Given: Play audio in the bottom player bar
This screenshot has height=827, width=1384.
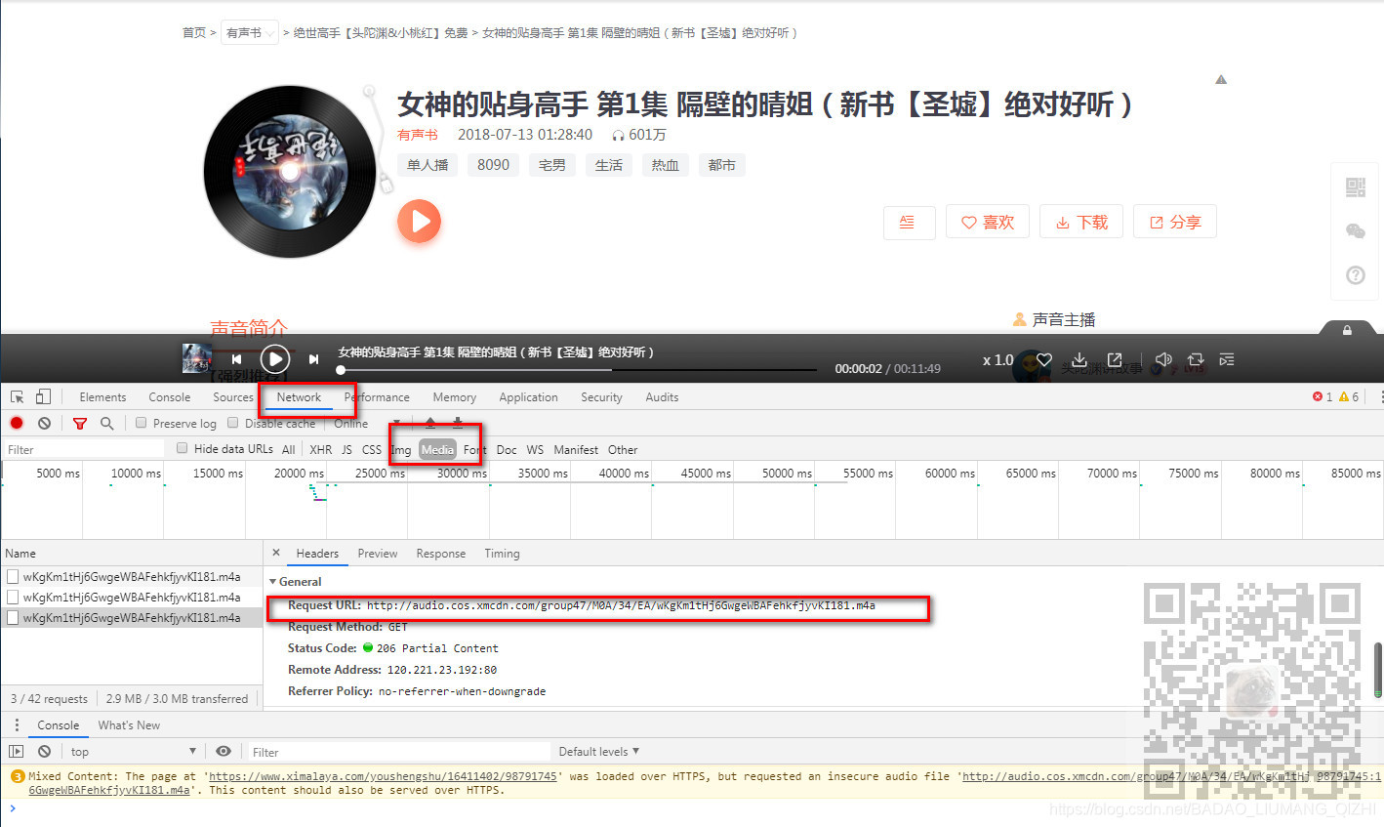Looking at the screenshot, I should pyautogui.click(x=275, y=359).
